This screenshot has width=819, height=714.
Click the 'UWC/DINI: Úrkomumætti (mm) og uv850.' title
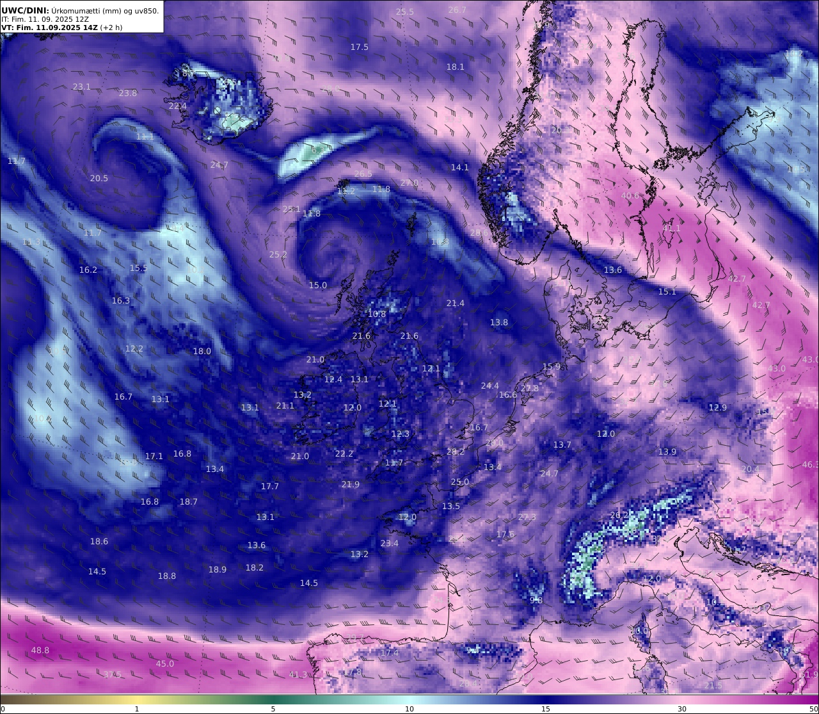tap(80, 10)
